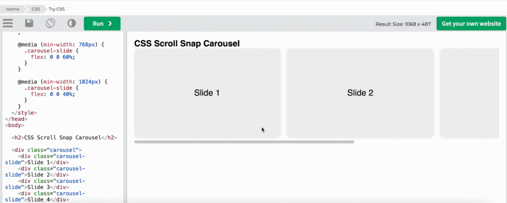Image resolution: width=507 pixels, height=203 pixels.
Task: Open the hamburger menu icon
Action: click(8, 23)
